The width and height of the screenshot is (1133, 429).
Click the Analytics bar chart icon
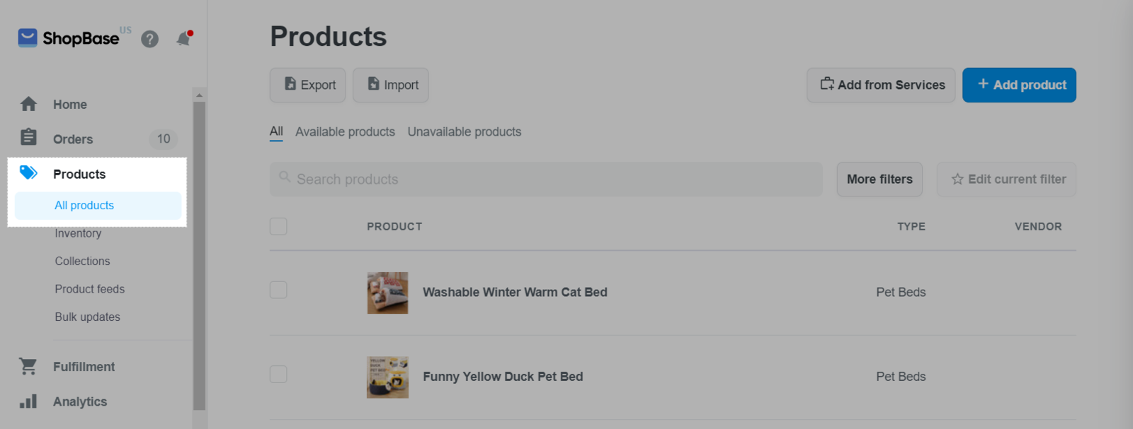(x=28, y=401)
